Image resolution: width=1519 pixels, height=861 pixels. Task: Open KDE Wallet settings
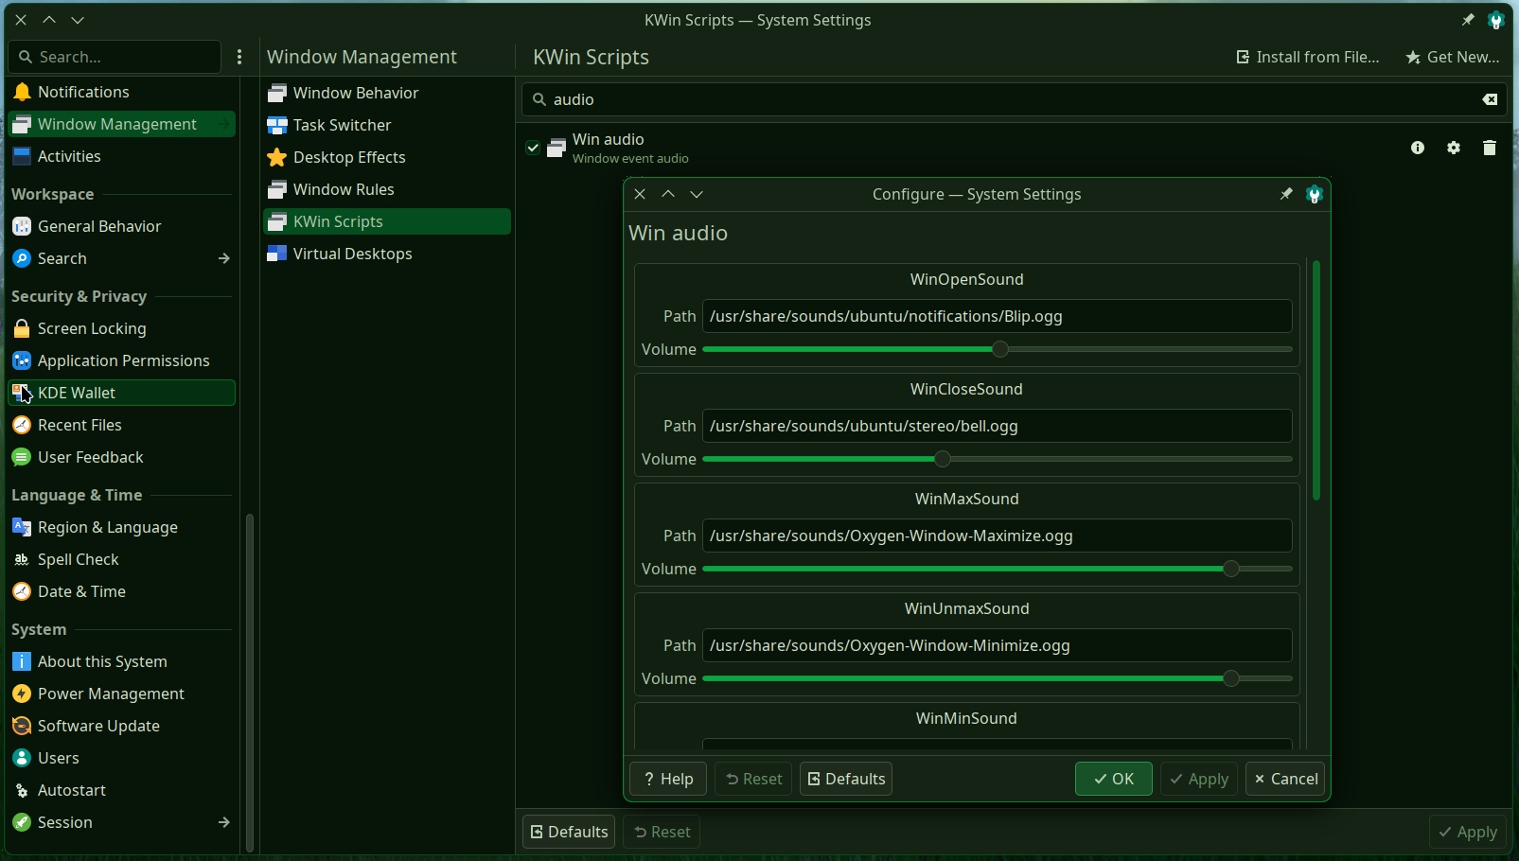click(121, 393)
